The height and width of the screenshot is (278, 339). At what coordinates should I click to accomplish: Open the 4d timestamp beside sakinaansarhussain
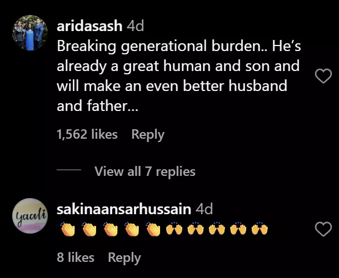[x=204, y=209]
